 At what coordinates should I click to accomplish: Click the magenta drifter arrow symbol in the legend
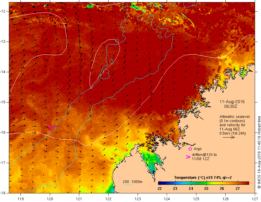(188, 157)
